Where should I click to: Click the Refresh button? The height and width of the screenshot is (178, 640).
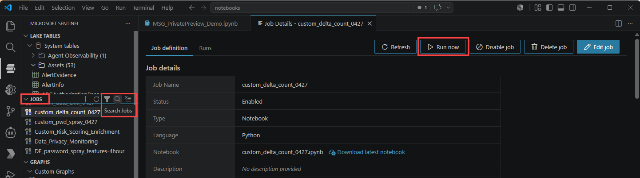click(395, 47)
